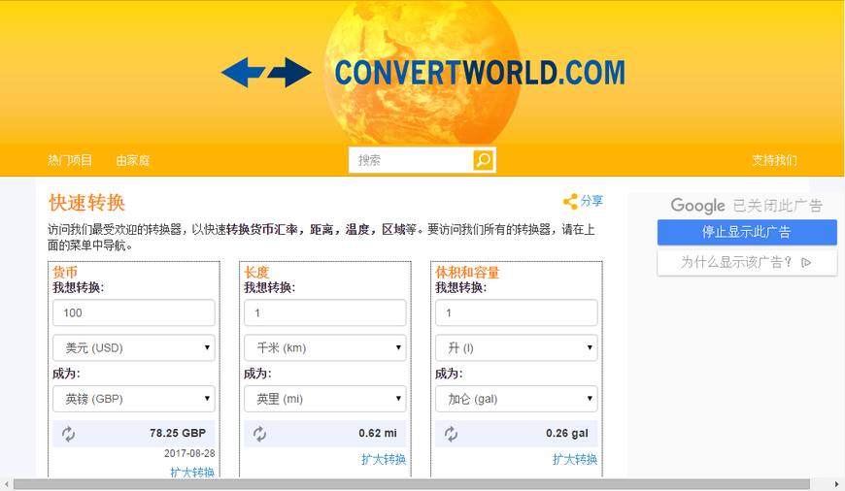Click the refresh icon beside 0.62 mi
Screen dimensions: 845x491
[x=259, y=434]
